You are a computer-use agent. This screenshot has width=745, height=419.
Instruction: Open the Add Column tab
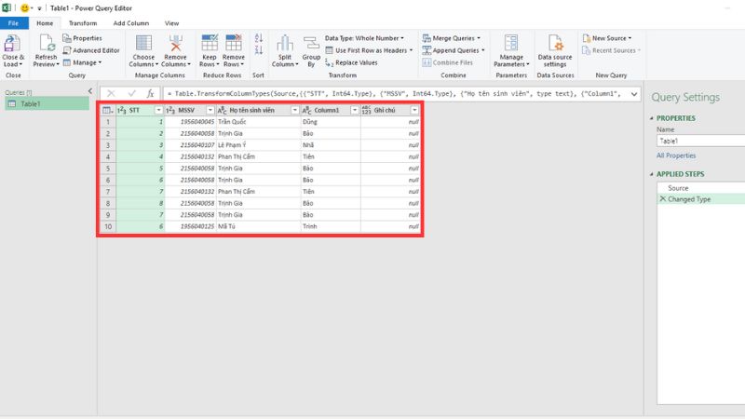point(130,22)
